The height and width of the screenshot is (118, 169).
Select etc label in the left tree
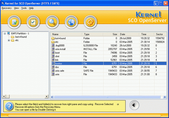click(x=17, y=40)
